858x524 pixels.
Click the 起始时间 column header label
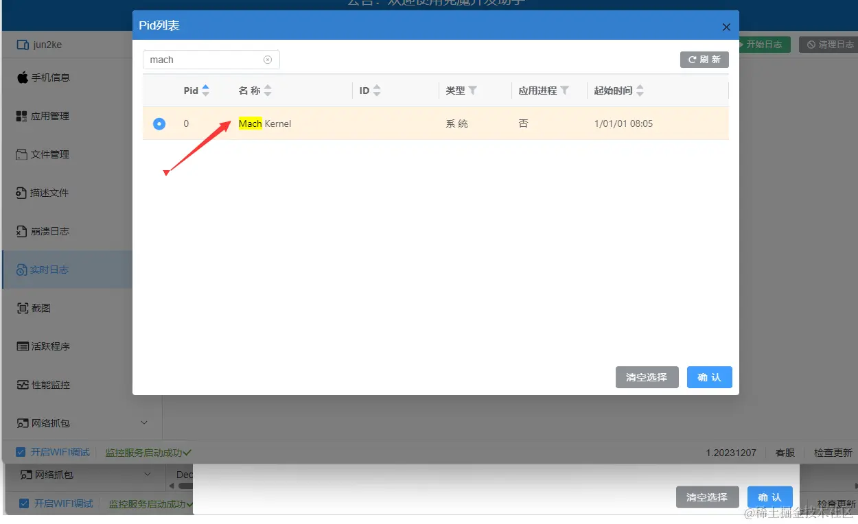613,91
